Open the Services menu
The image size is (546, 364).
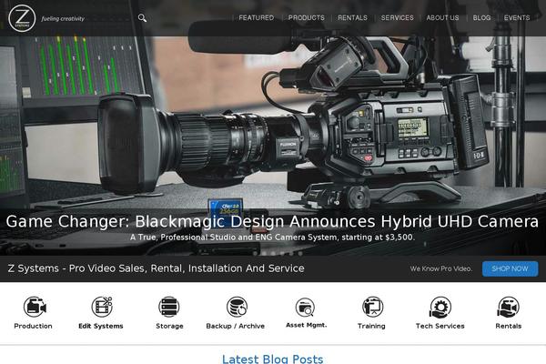point(397,18)
